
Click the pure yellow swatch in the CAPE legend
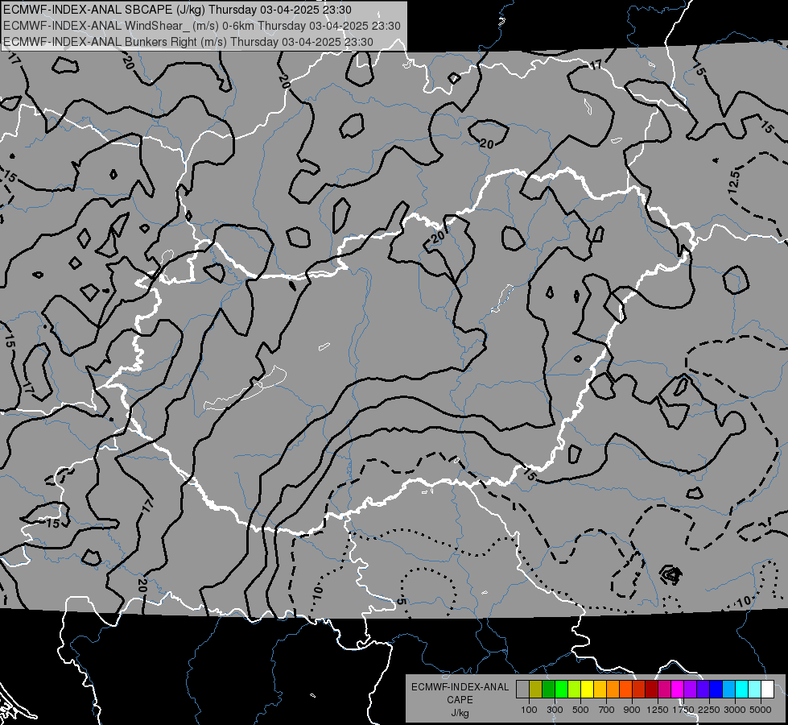(x=587, y=690)
